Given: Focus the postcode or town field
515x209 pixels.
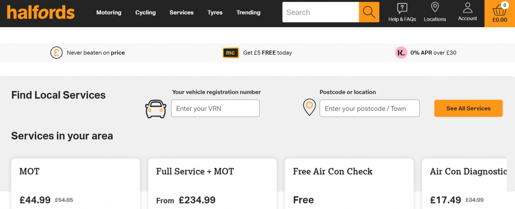Looking at the screenshot, I should (x=370, y=109).
